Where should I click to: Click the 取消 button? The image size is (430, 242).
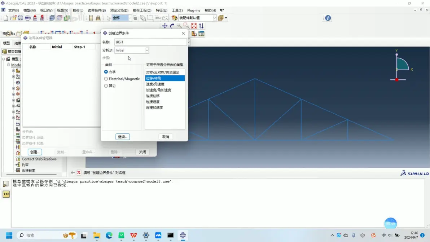(x=166, y=137)
